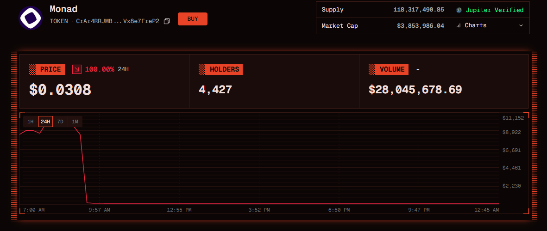Screen dimensions: 547x231
Task: Click the $6,691 y-axis label
Action: [x=511, y=150]
